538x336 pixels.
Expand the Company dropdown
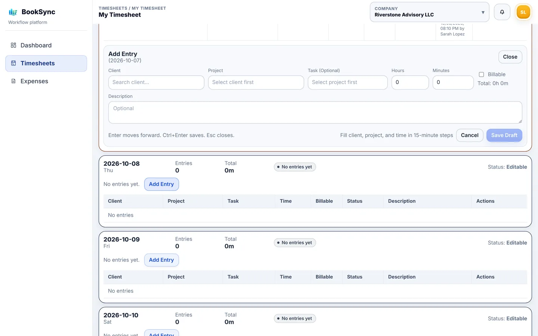pos(429,12)
